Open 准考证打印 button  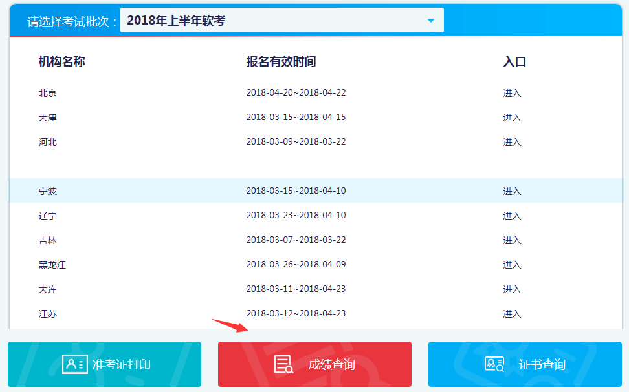tap(104, 364)
